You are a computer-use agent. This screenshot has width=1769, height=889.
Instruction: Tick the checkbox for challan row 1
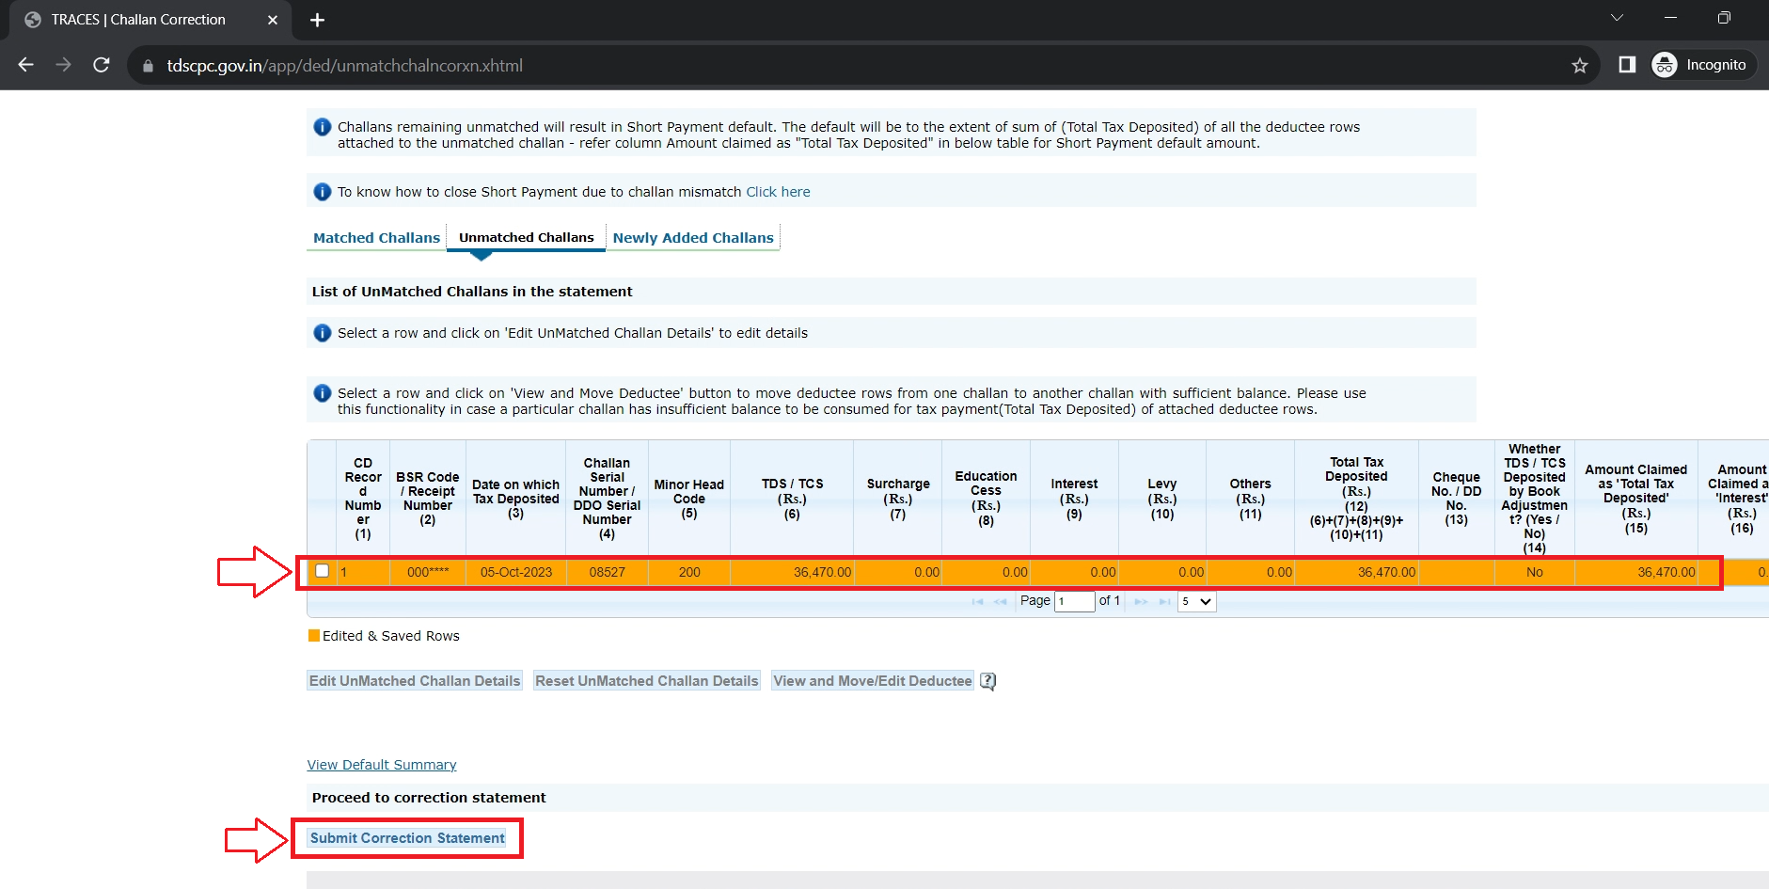(x=323, y=571)
